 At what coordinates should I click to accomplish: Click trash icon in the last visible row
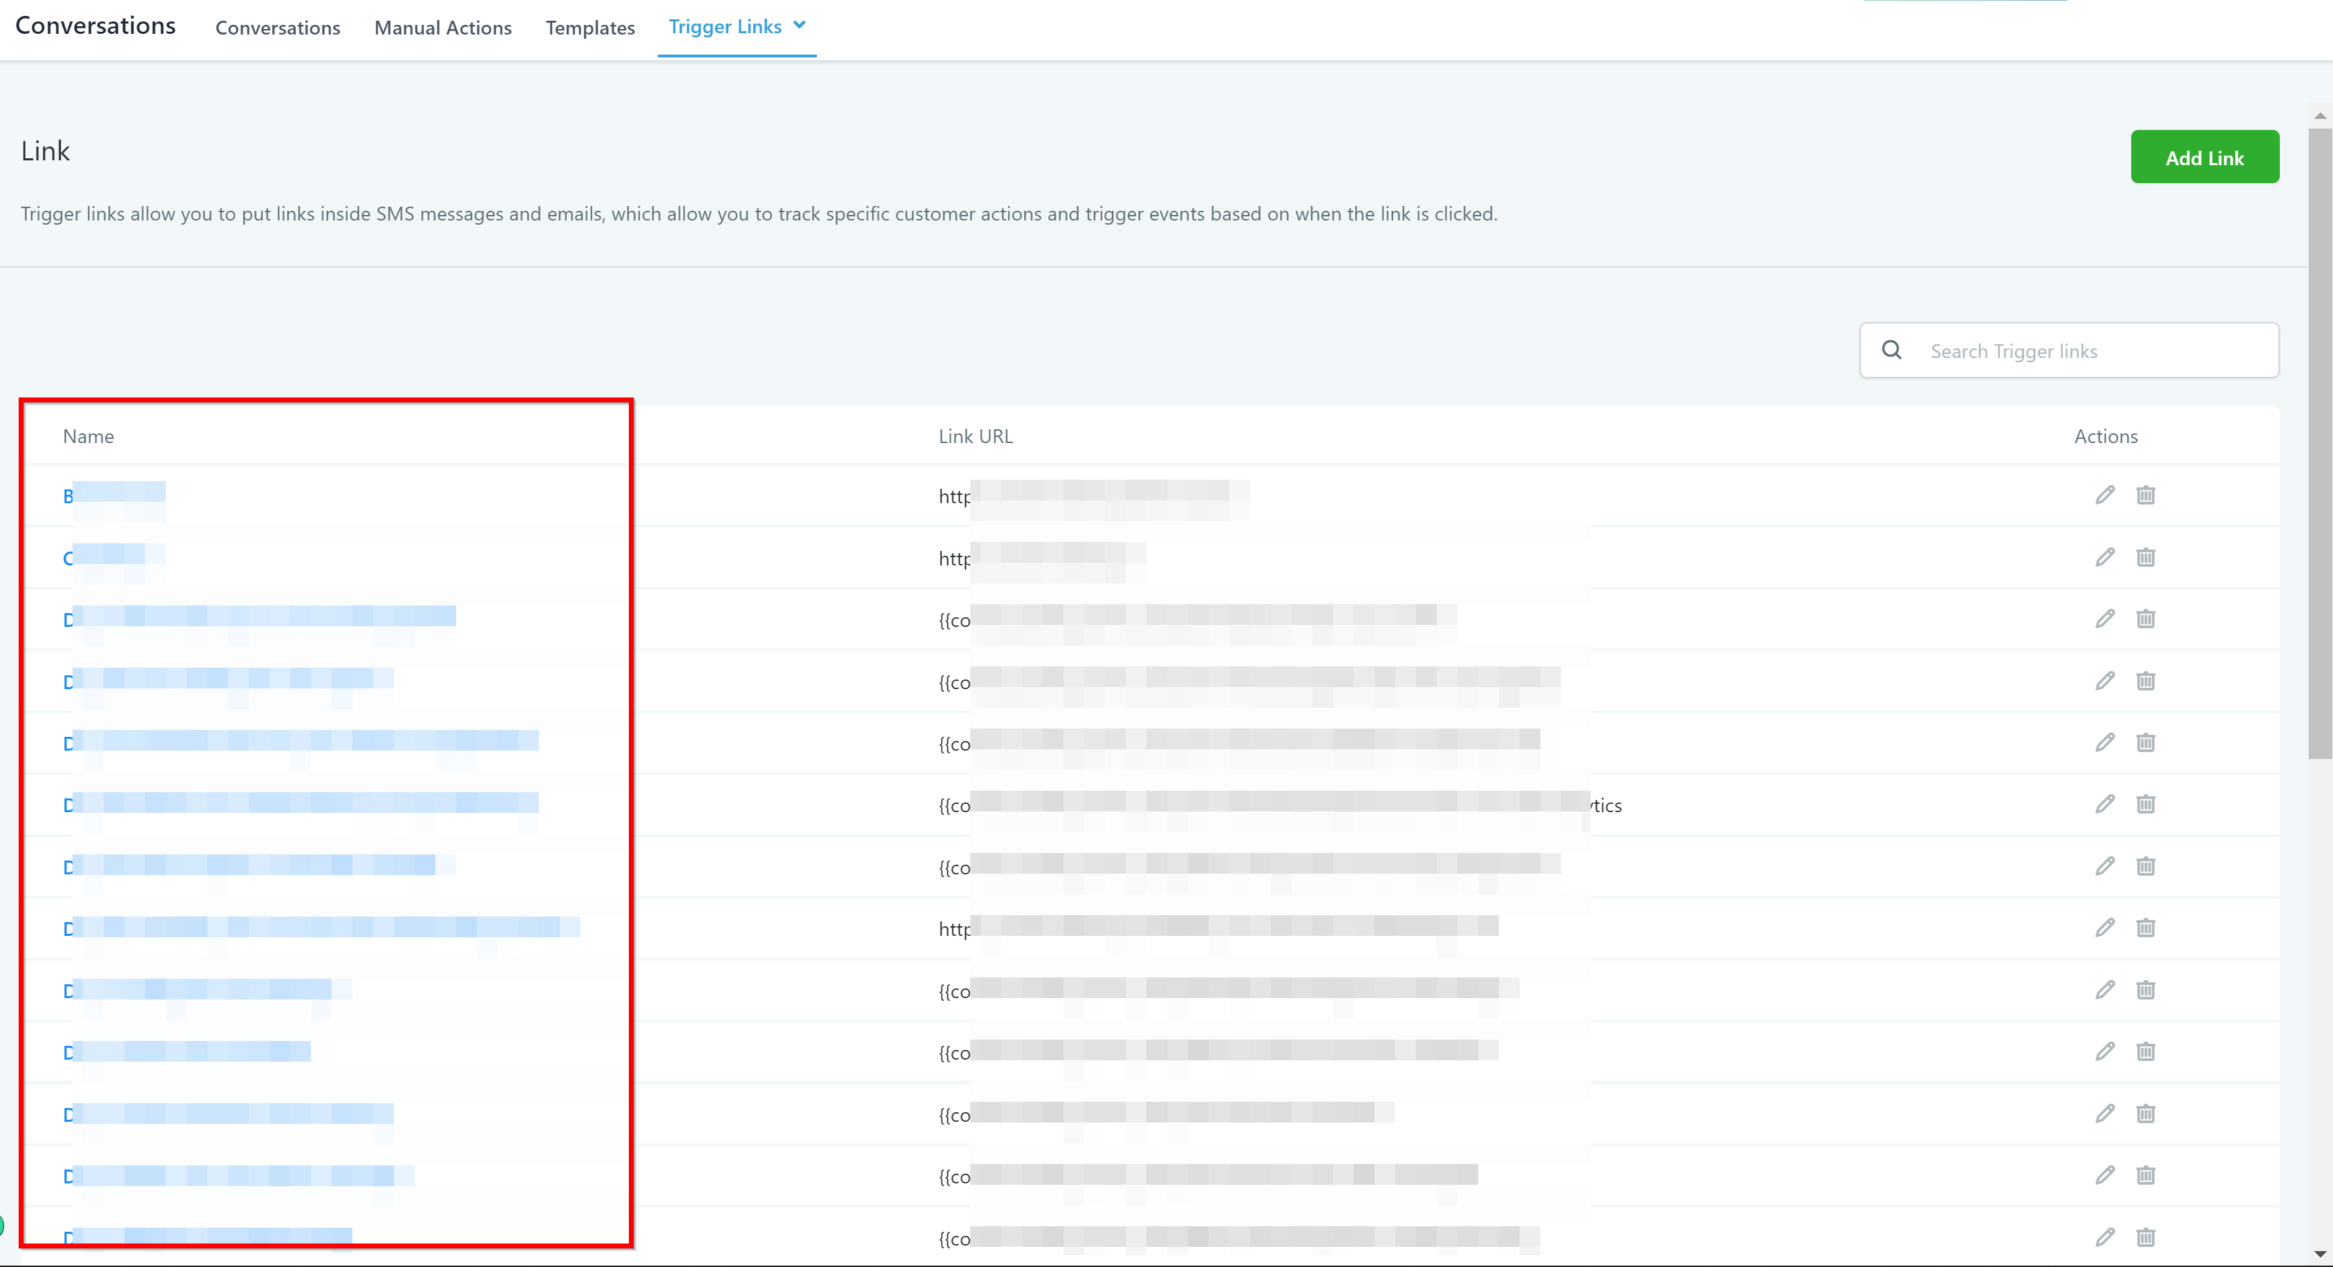pos(2146,1237)
